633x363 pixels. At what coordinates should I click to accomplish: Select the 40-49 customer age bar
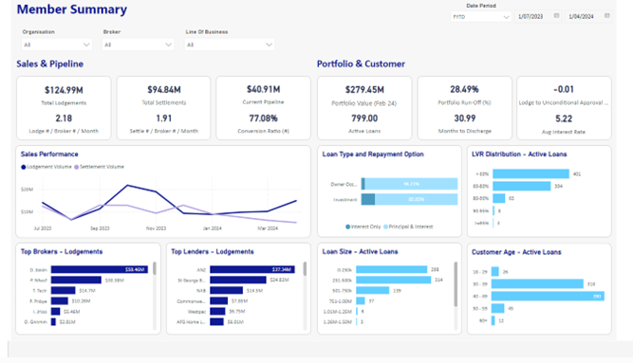548,297
